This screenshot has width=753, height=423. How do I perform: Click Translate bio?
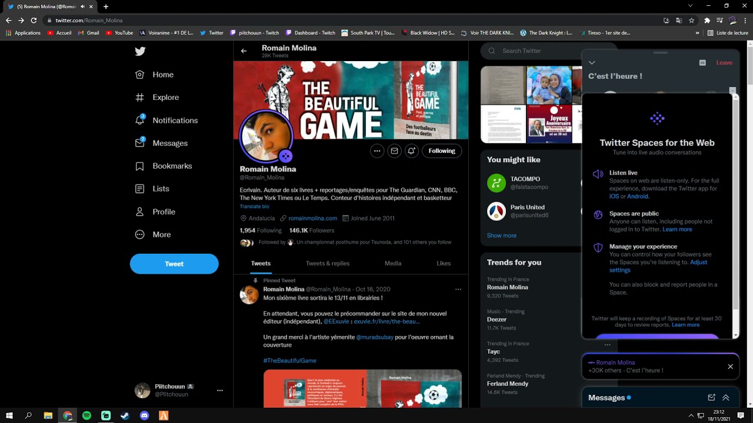pos(254,207)
